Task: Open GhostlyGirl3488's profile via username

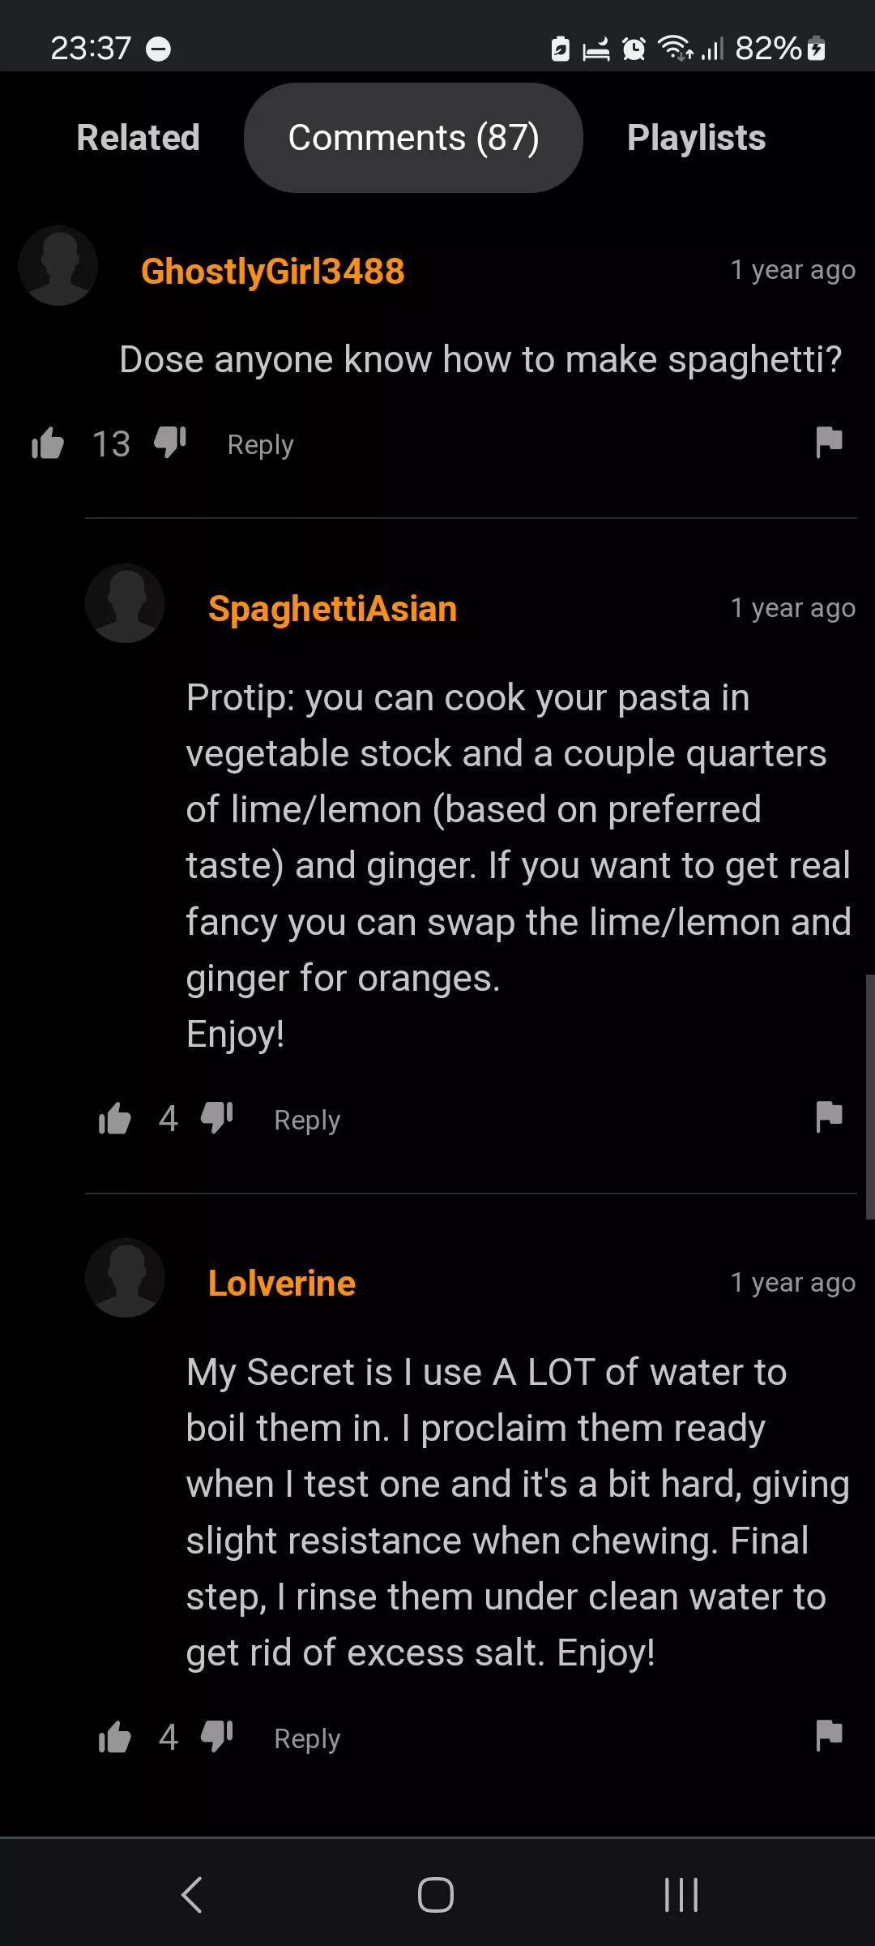Action: pos(272,271)
